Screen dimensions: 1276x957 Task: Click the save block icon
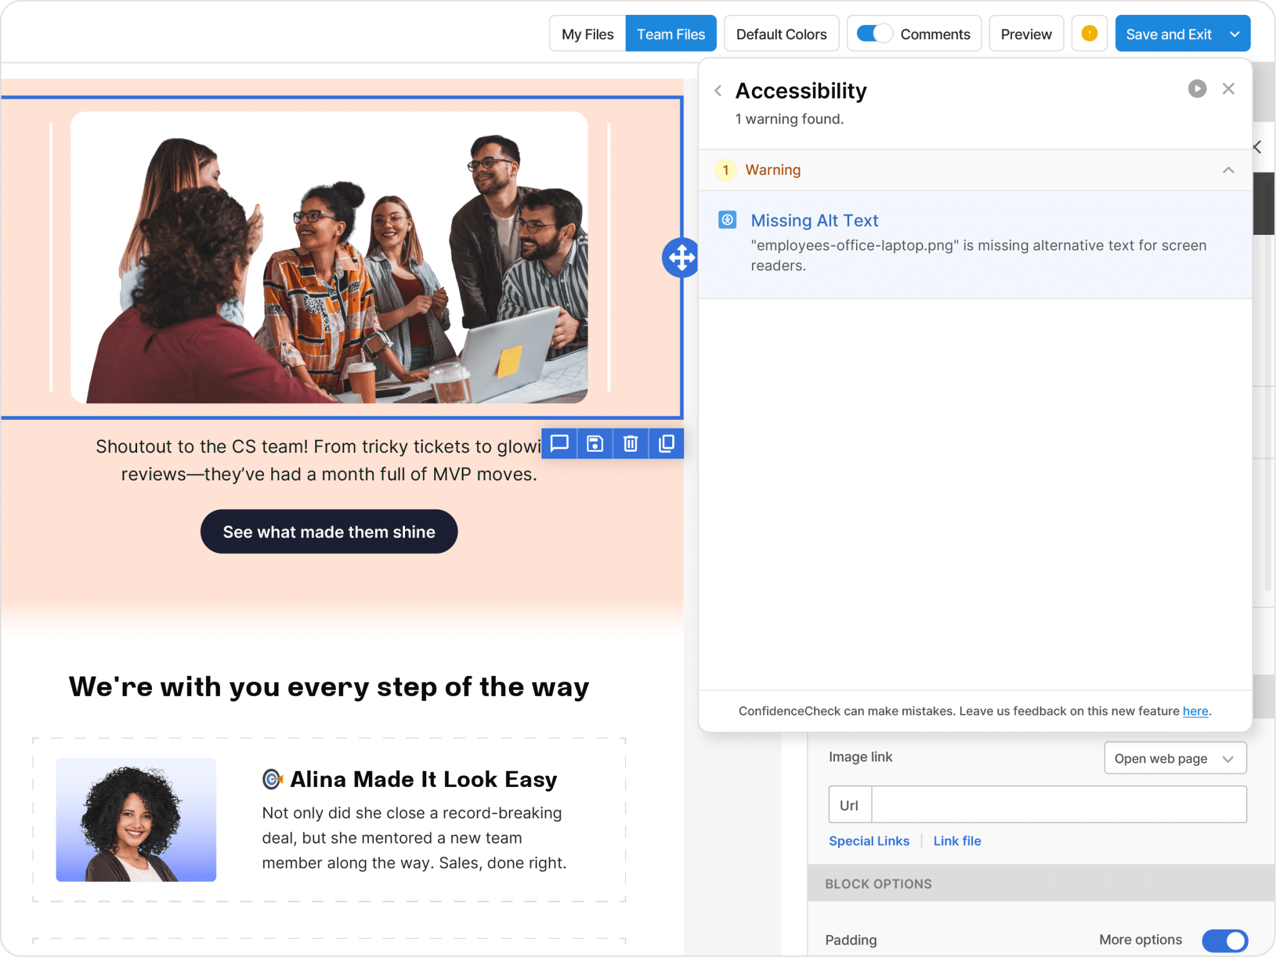click(595, 444)
